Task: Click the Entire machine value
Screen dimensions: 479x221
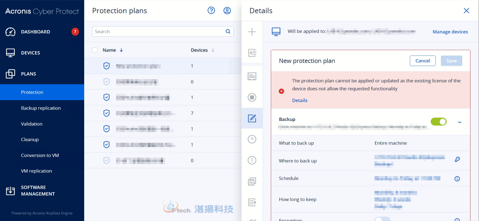Action: point(391,143)
